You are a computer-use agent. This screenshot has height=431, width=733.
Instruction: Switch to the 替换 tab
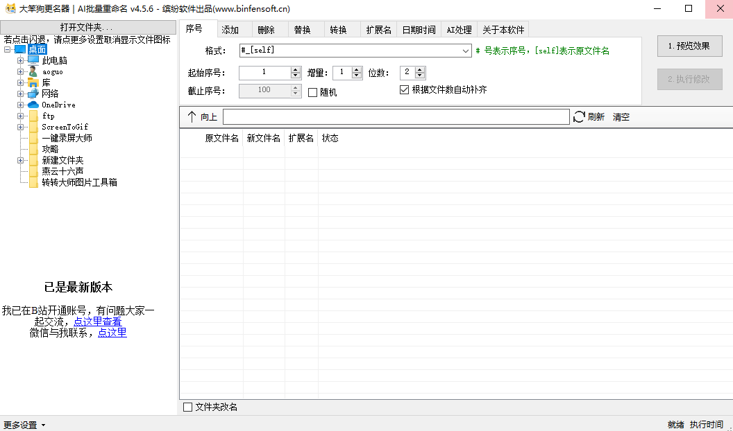point(302,30)
